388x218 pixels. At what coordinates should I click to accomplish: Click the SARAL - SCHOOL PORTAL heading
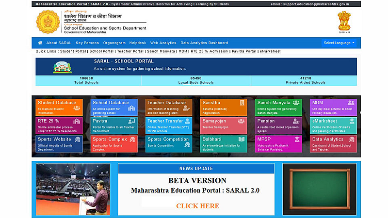pyautogui.click(x=124, y=61)
